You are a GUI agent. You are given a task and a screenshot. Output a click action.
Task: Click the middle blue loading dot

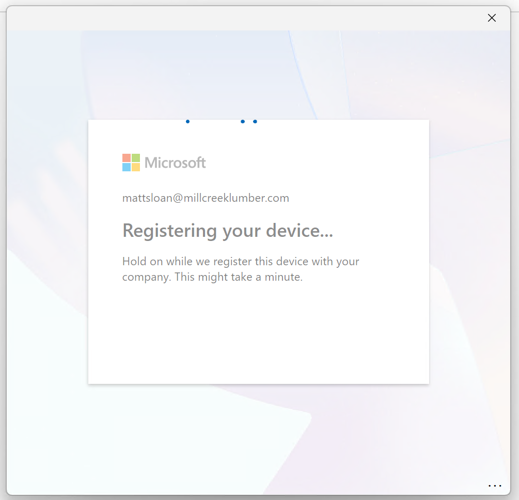pyautogui.click(x=243, y=122)
